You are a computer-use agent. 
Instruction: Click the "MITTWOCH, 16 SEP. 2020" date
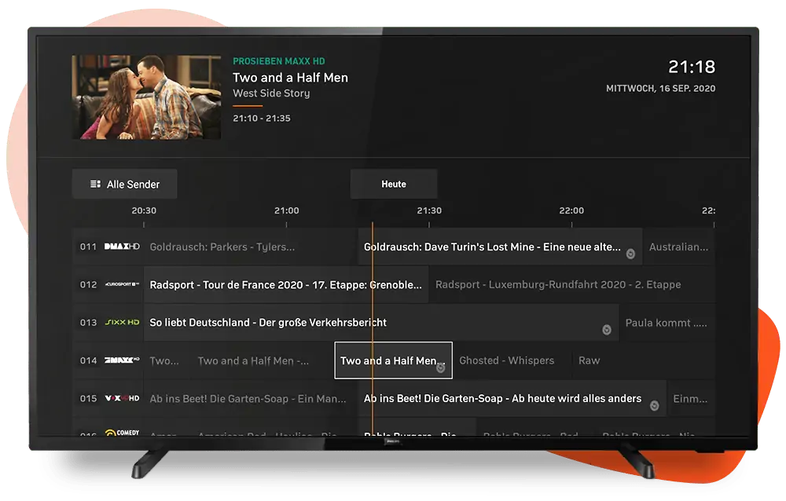tap(661, 89)
